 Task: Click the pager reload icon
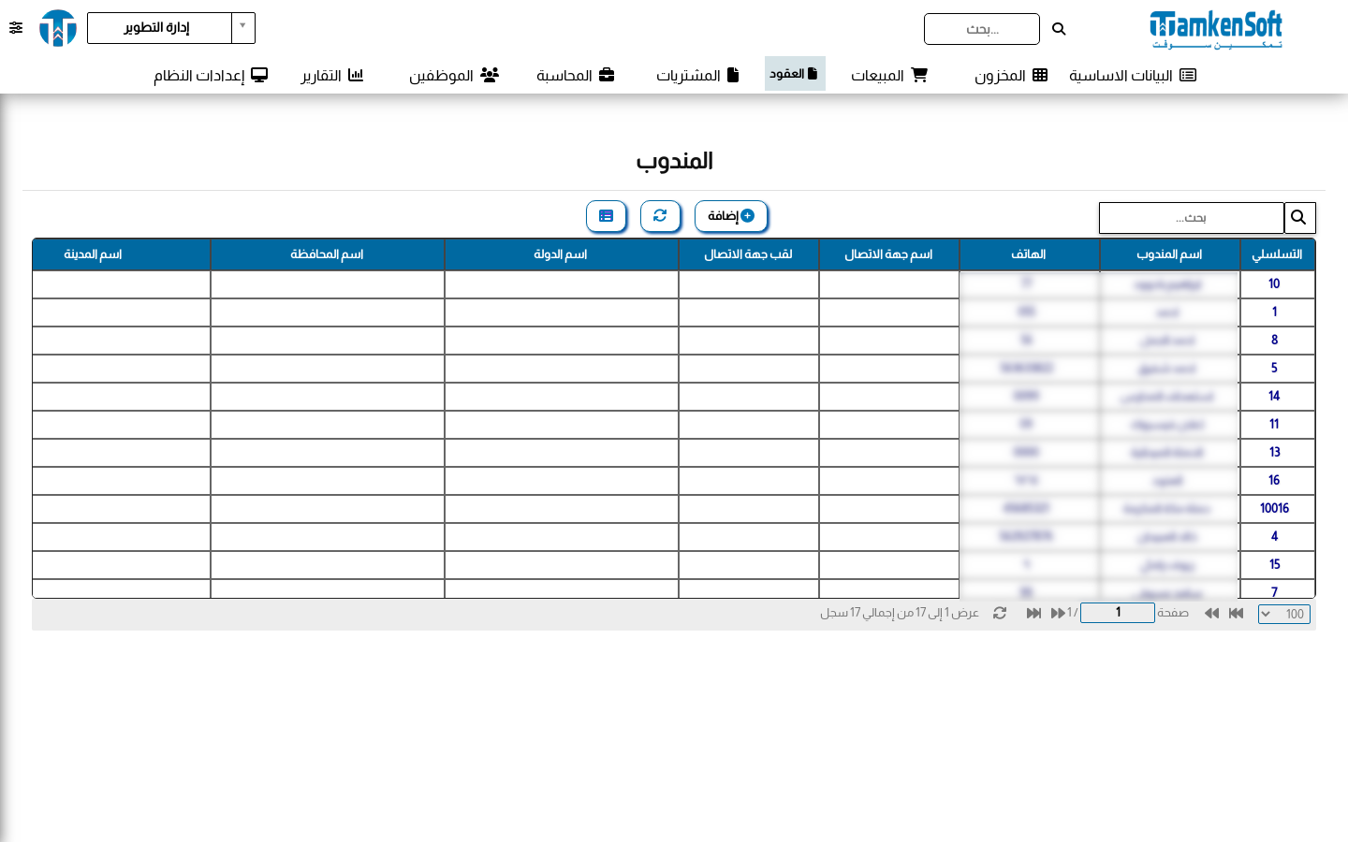[x=1000, y=613]
